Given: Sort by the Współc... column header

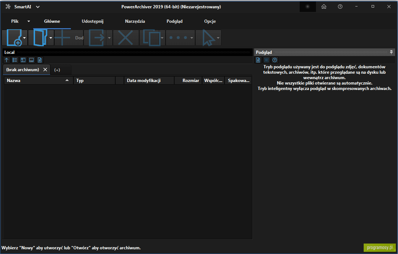Looking at the screenshot, I should click(x=213, y=81).
